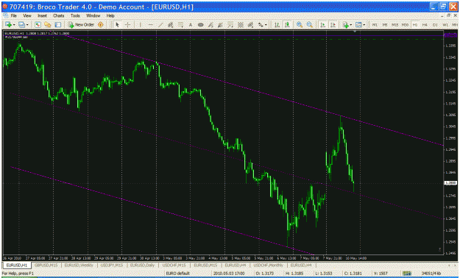Screen dimensions: 460x278
Task: Set timeframe to W1
Action: click(x=445, y=25)
